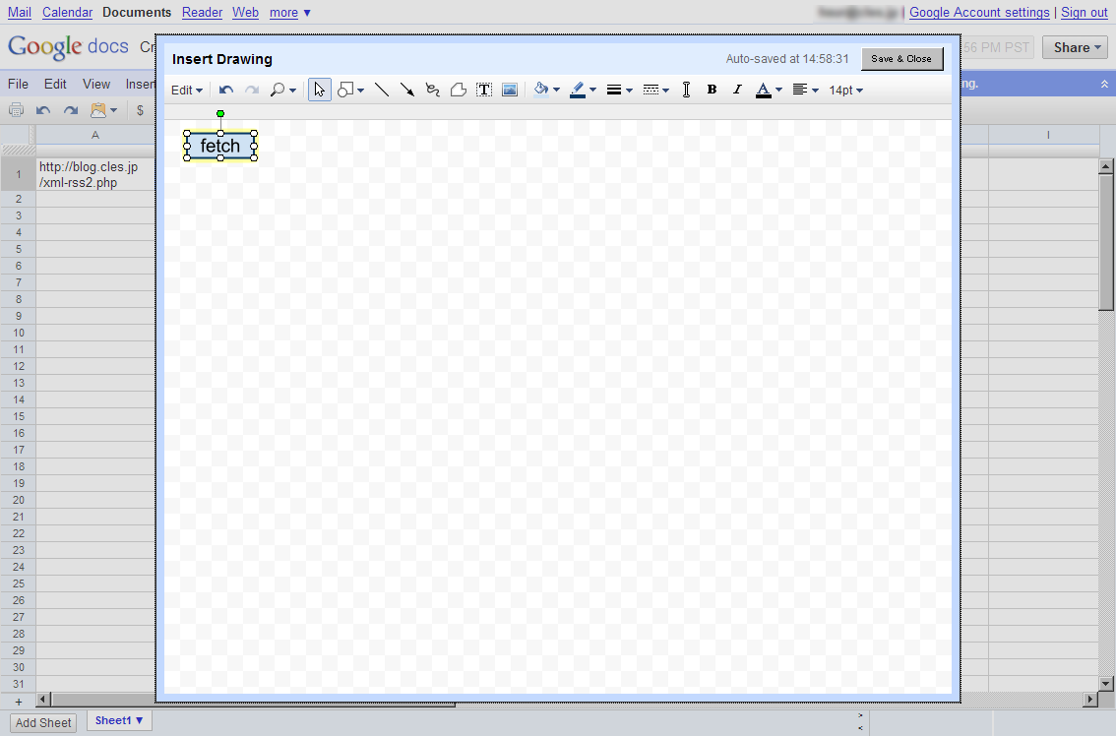
Task: Select the Scribble drawing tool
Action: [432, 90]
